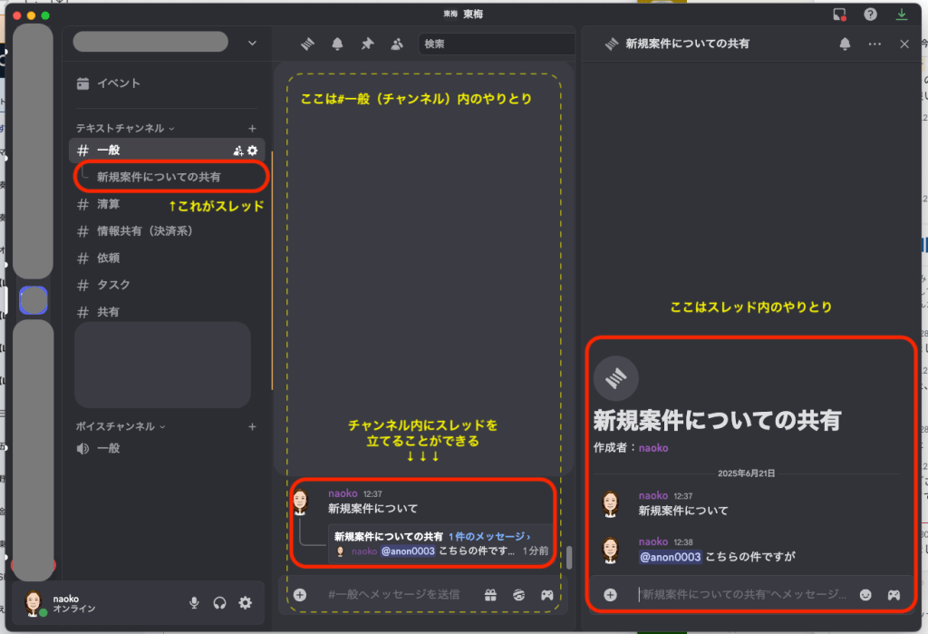Open emoji picker in thread message box
The height and width of the screenshot is (634, 928).
[865, 595]
